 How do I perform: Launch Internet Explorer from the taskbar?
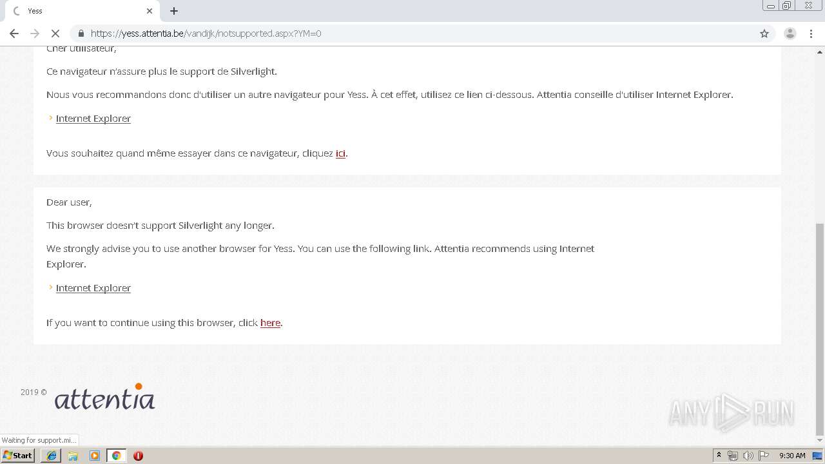point(52,456)
